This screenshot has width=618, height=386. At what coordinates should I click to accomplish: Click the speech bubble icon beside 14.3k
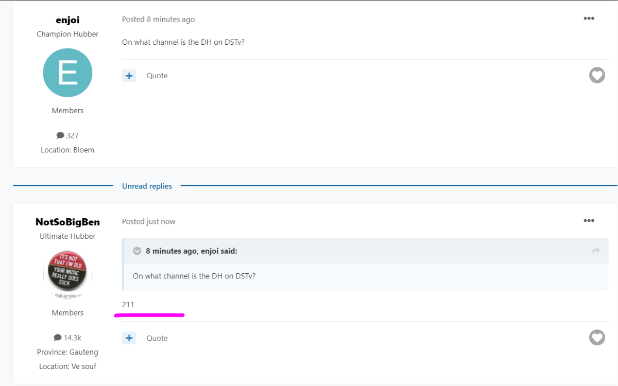coord(57,338)
